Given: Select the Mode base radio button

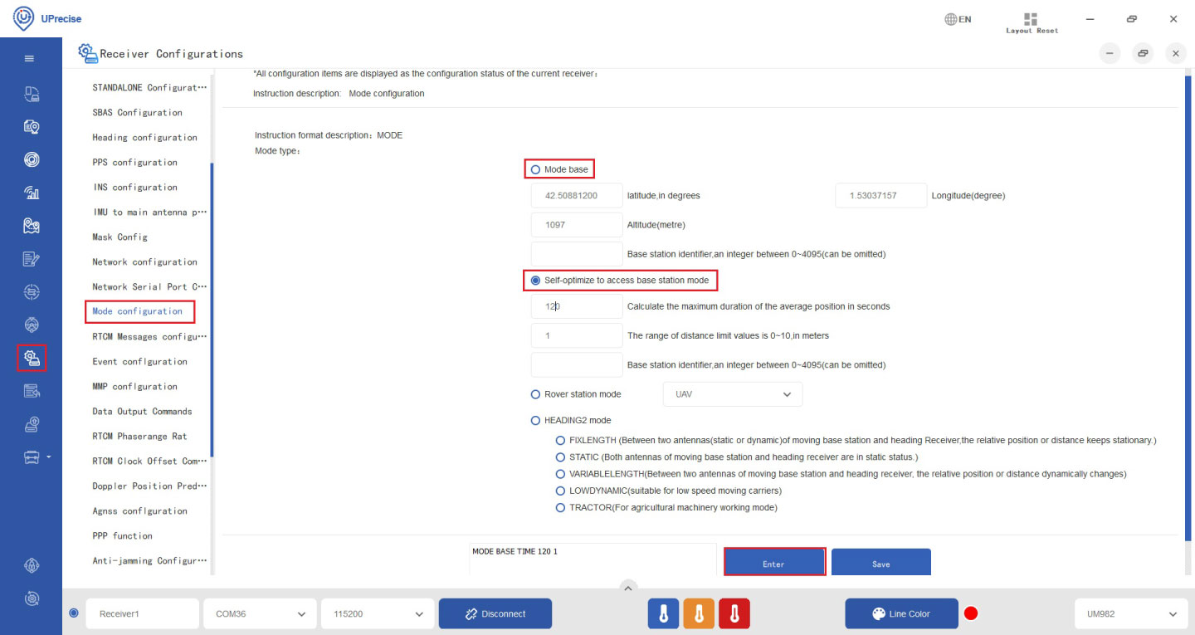Looking at the screenshot, I should click(535, 169).
